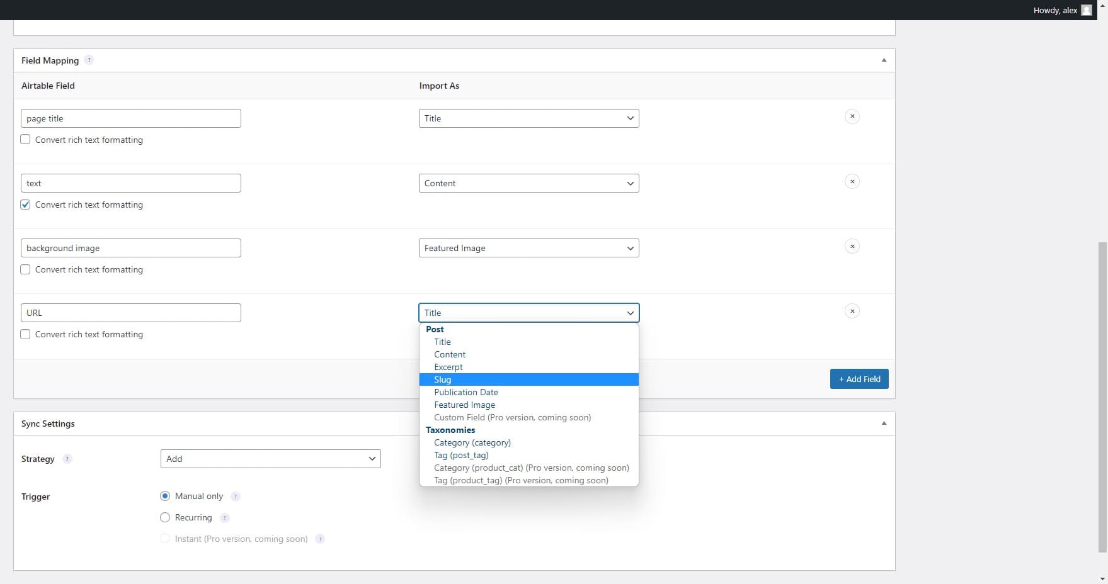Click the help icon beside Manual only
This screenshot has height=584, width=1108.
click(236, 496)
